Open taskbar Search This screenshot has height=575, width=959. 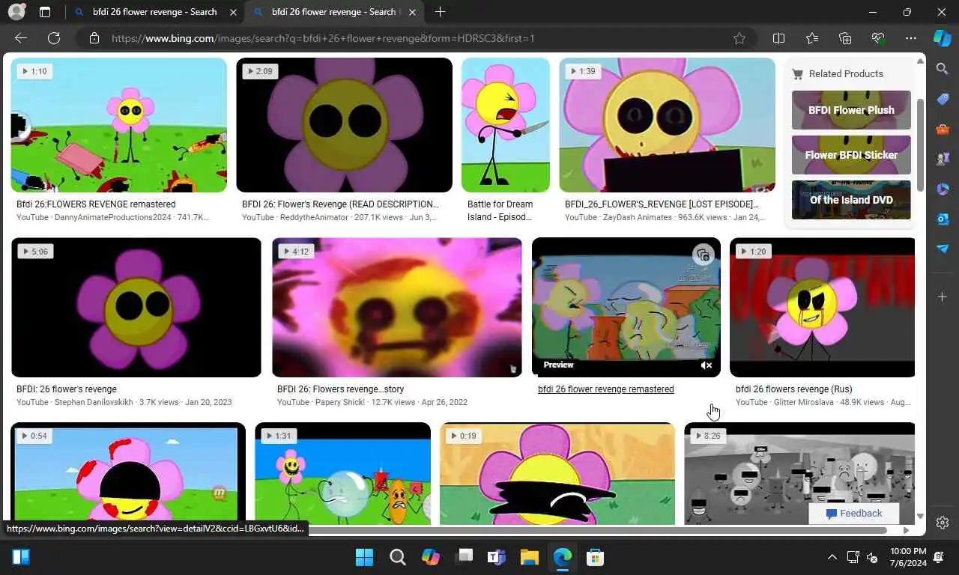[397, 557]
